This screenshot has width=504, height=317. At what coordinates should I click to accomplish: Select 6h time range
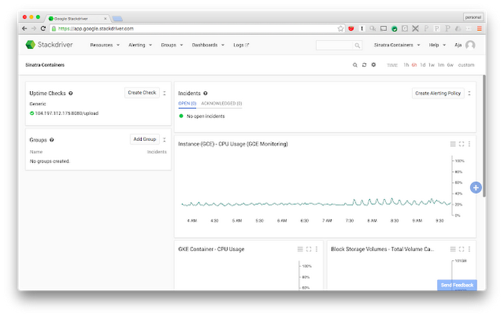click(414, 65)
